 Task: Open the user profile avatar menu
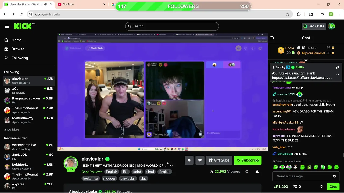(332, 26)
